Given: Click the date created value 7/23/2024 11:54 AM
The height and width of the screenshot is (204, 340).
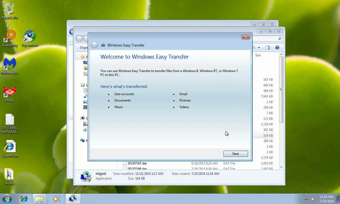Looking at the screenshot, I should coord(205,174).
